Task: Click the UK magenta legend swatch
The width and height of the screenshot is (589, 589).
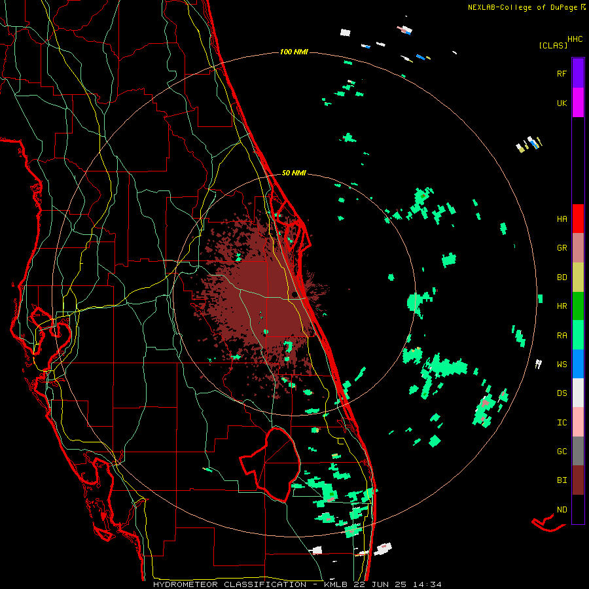Action: pyautogui.click(x=578, y=102)
